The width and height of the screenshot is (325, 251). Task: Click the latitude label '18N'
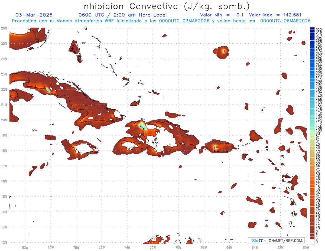point(4,151)
